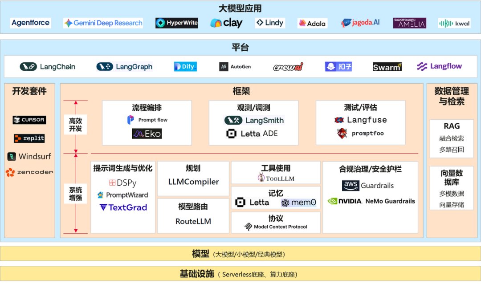481x284 pixels.
Task: Click the Langflow logo
Action: [x=439, y=66]
